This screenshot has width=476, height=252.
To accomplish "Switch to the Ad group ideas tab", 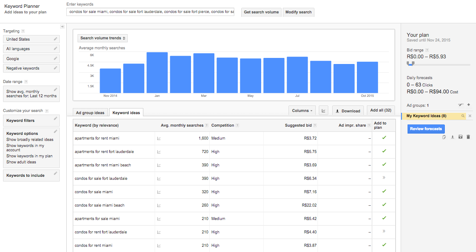I will point(90,113).
